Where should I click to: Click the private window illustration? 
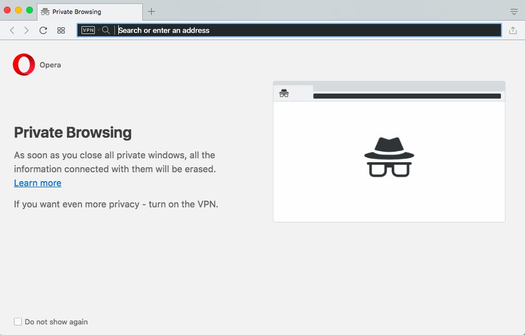click(389, 151)
